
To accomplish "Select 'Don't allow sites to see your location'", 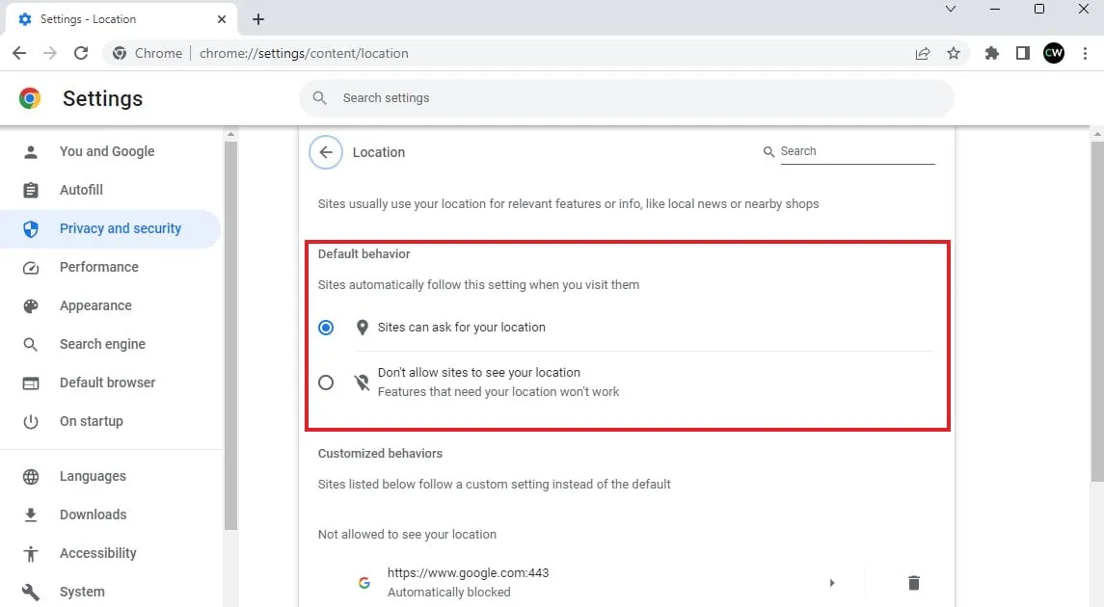I will pyautogui.click(x=326, y=383).
